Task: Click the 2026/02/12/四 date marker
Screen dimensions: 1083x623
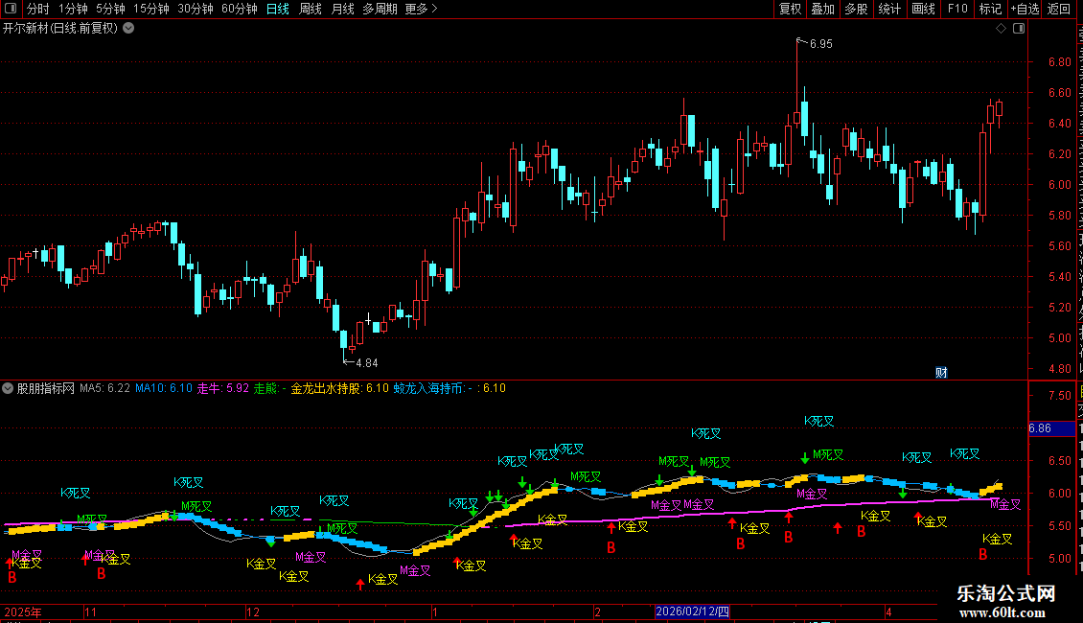Action: click(692, 611)
